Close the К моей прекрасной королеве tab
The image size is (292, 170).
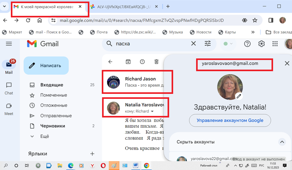[x=80, y=7]
